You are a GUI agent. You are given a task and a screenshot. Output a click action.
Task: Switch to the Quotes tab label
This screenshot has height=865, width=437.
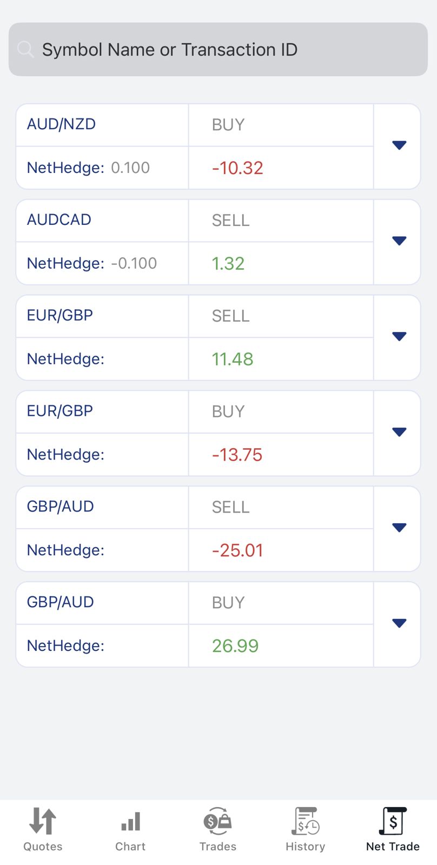[x=43, y=847]
